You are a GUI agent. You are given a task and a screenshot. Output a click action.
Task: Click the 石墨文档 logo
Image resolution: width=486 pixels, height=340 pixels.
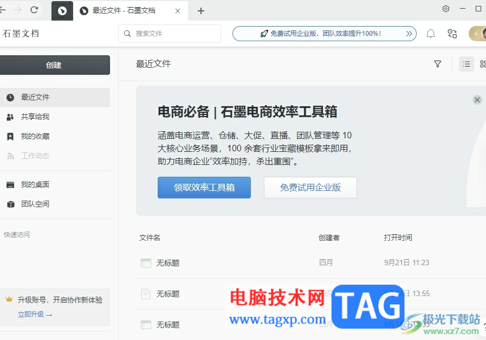[x=21, y=33]
